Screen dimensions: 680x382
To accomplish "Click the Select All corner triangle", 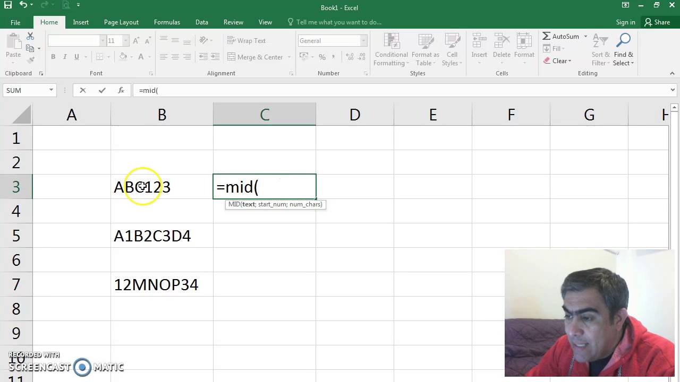I will pyautogui.click(x=21, y=115).
